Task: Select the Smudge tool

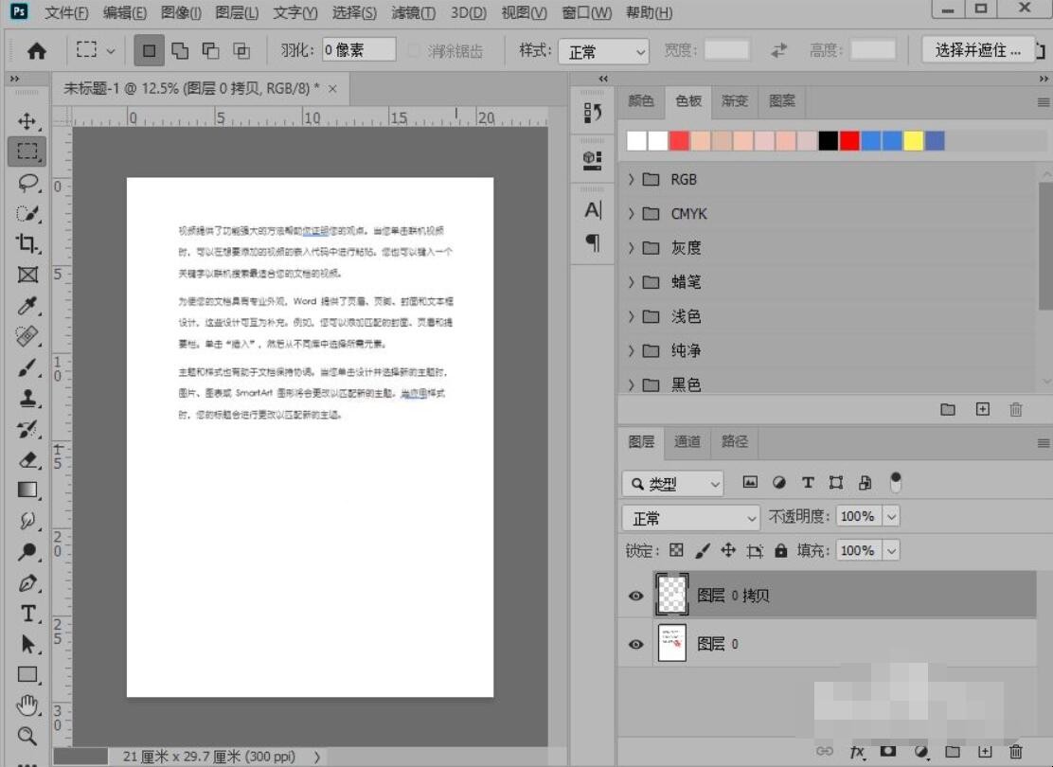Action: (27, 521)
